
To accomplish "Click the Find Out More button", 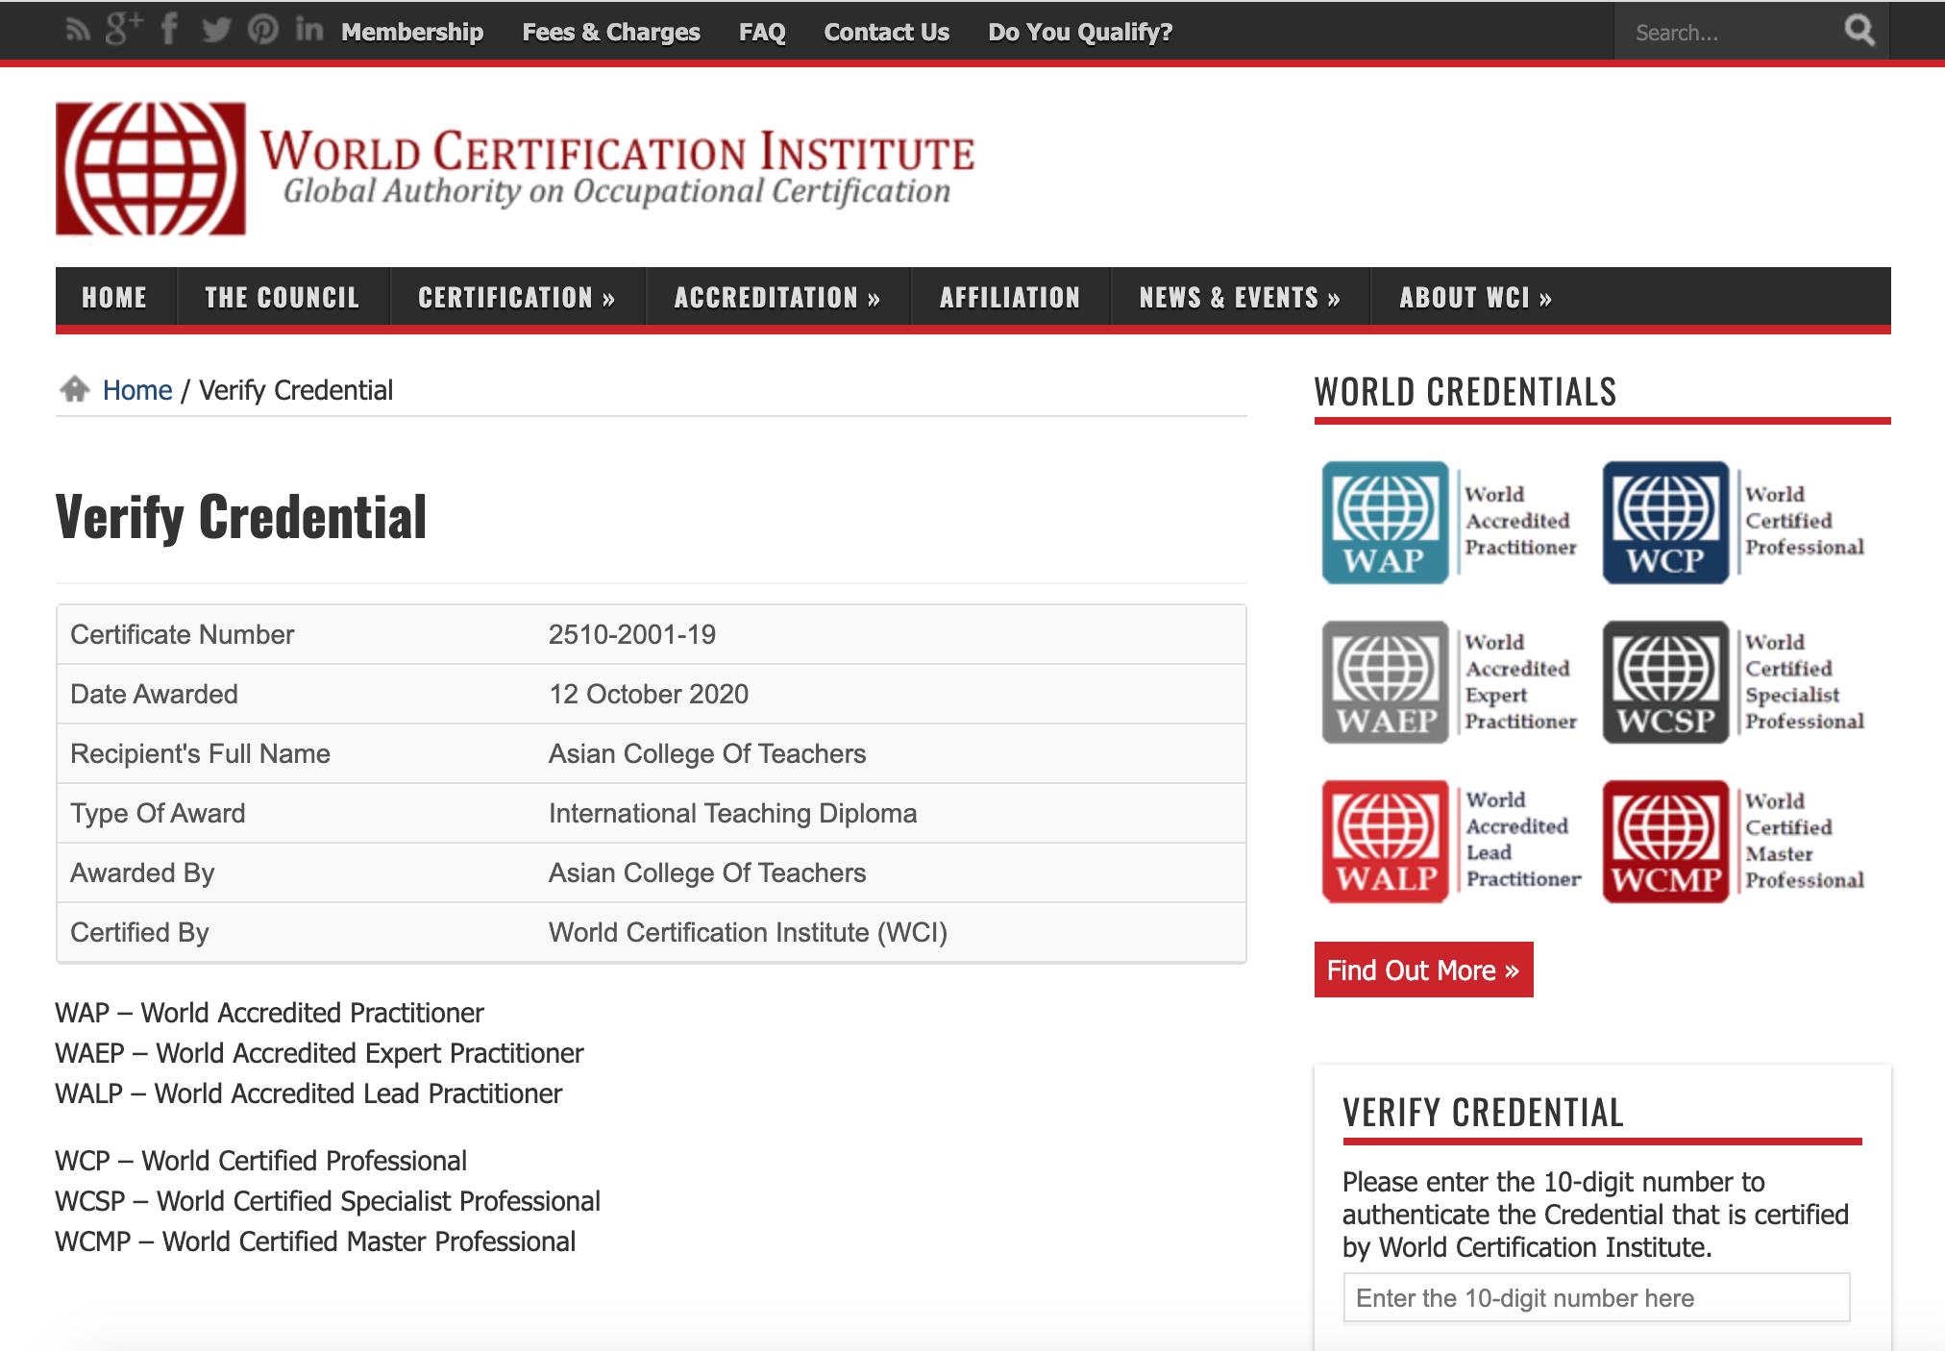I will click(1422, 970).
